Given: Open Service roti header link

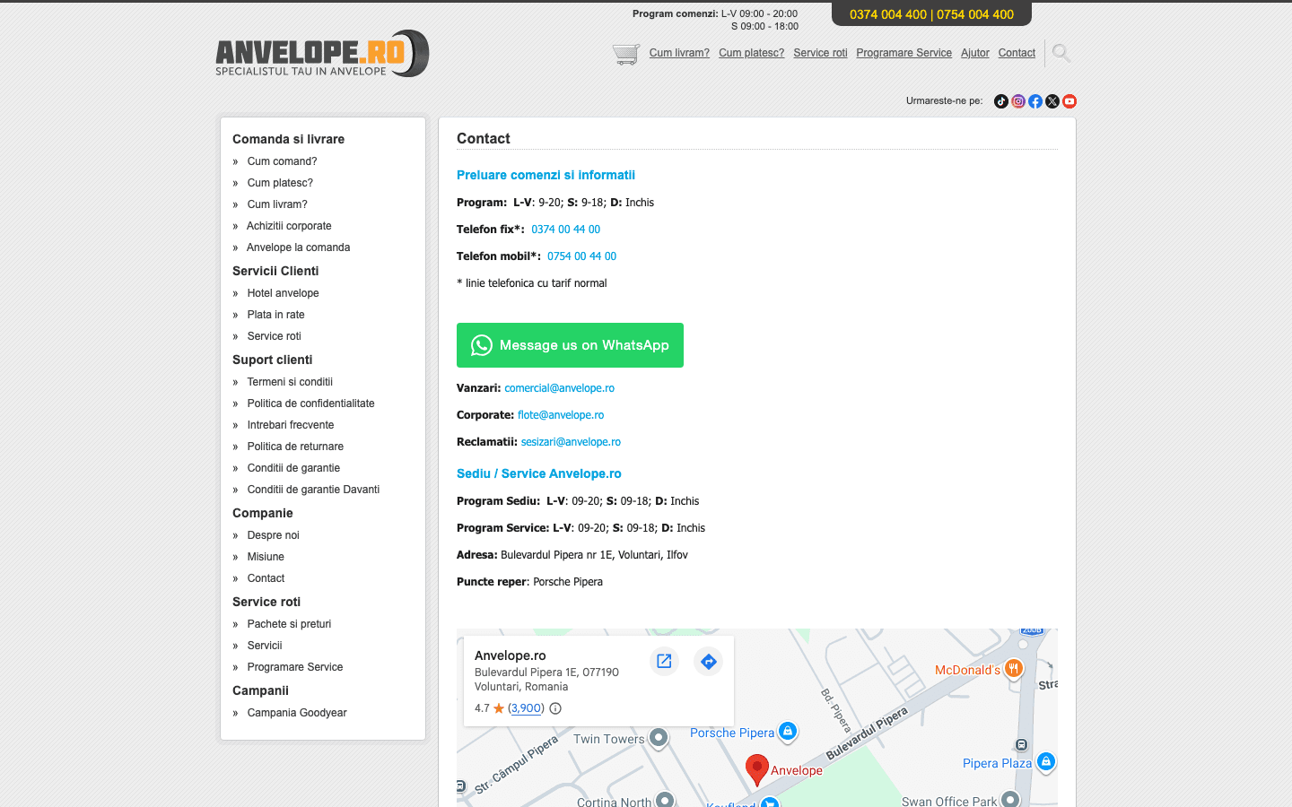Looking at the screenshot, I should 820,53.
